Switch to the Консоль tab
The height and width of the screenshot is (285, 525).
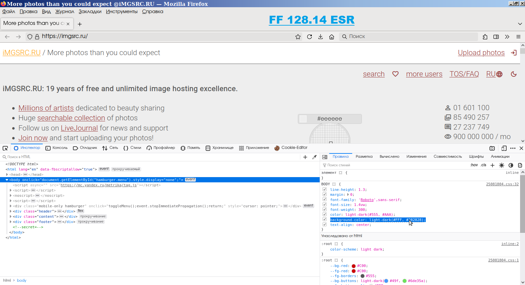pos(57,148)
